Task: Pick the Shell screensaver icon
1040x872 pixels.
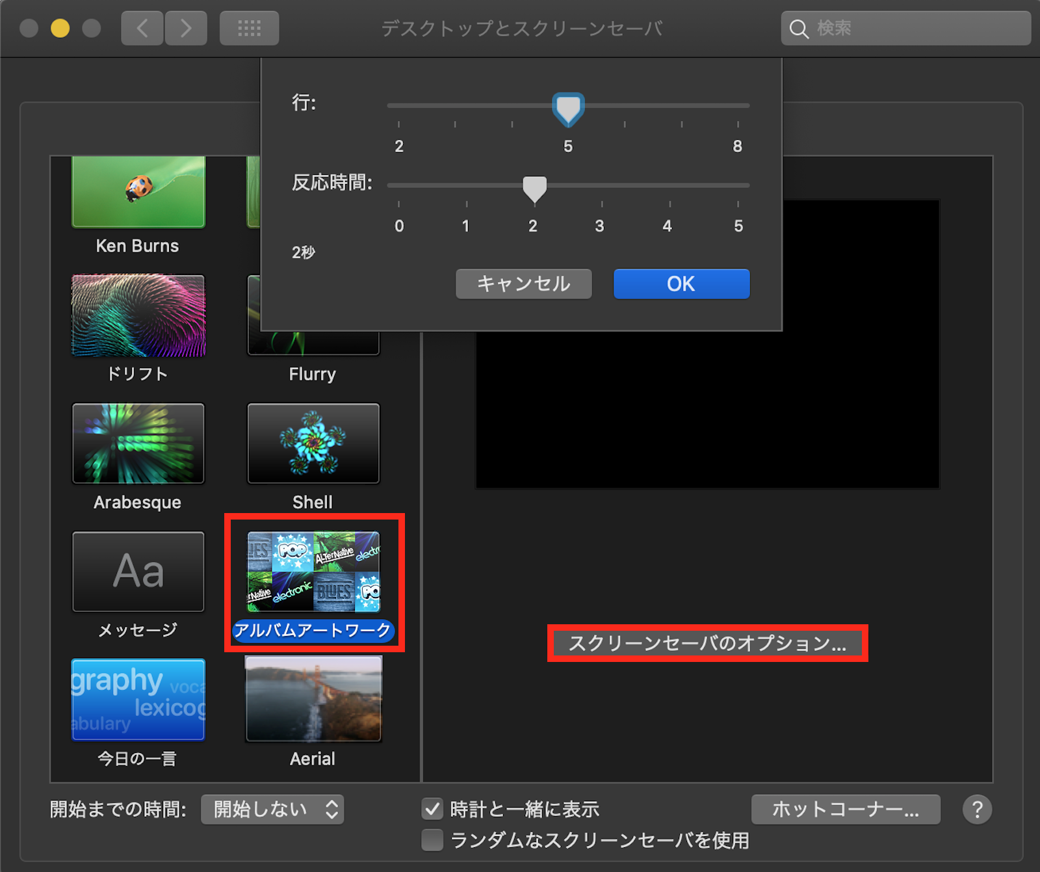Action: coord(313,443)
